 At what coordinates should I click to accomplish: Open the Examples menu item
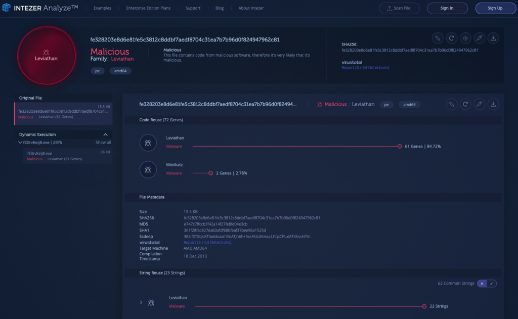click(102, 8)
